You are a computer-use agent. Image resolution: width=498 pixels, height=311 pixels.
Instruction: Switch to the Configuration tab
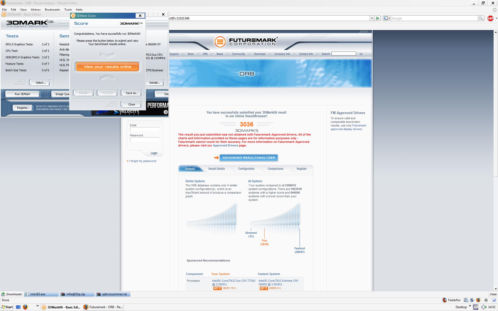point(246,168)
